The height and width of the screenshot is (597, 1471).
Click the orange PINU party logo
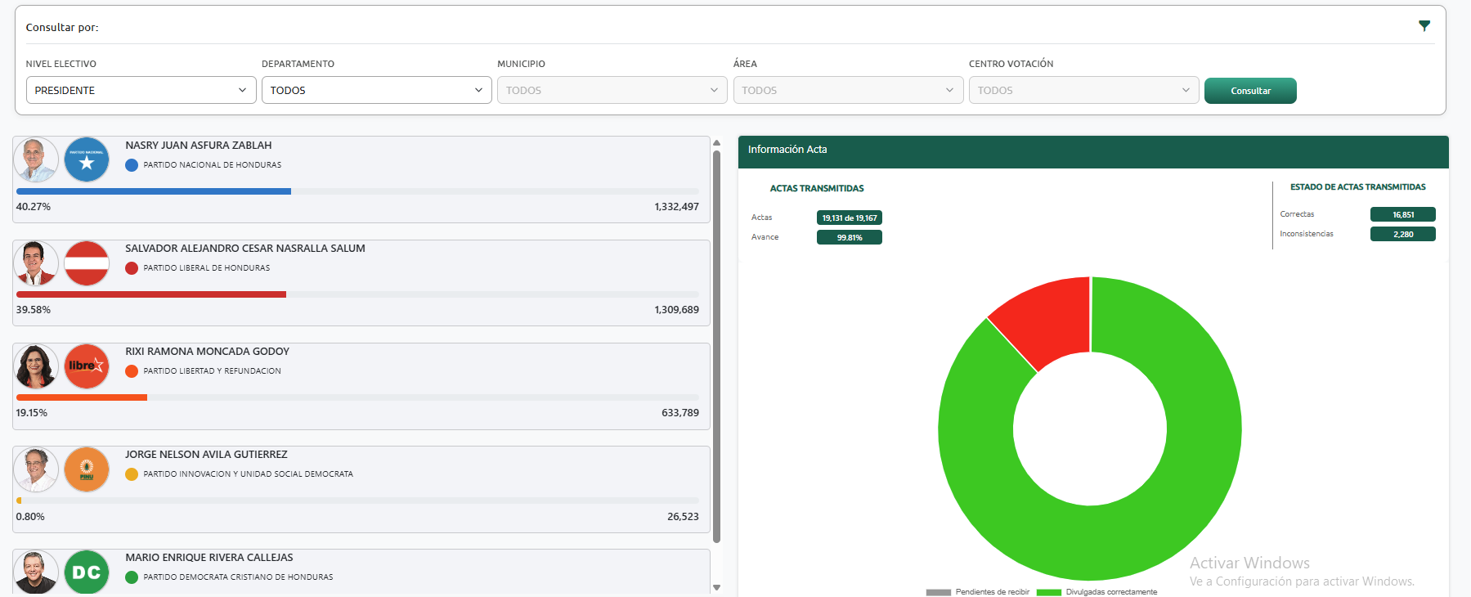point(87,469)
